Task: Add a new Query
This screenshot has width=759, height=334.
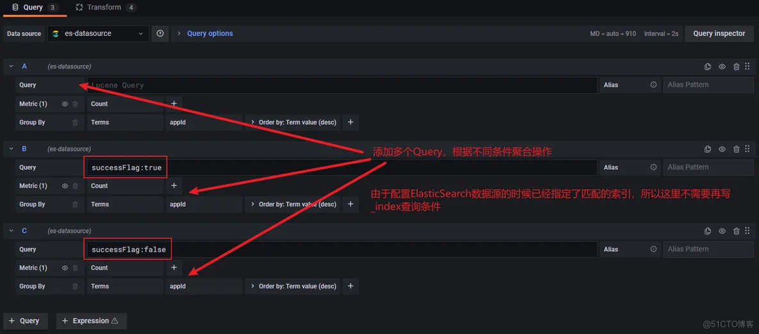Action: [25, 321]
